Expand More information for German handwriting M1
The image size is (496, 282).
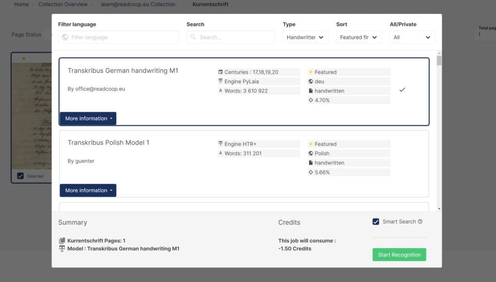(88, 119)
